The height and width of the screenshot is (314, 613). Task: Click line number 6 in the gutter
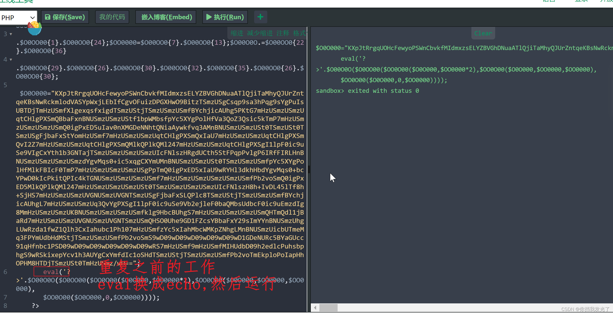[x=5, y=272]
